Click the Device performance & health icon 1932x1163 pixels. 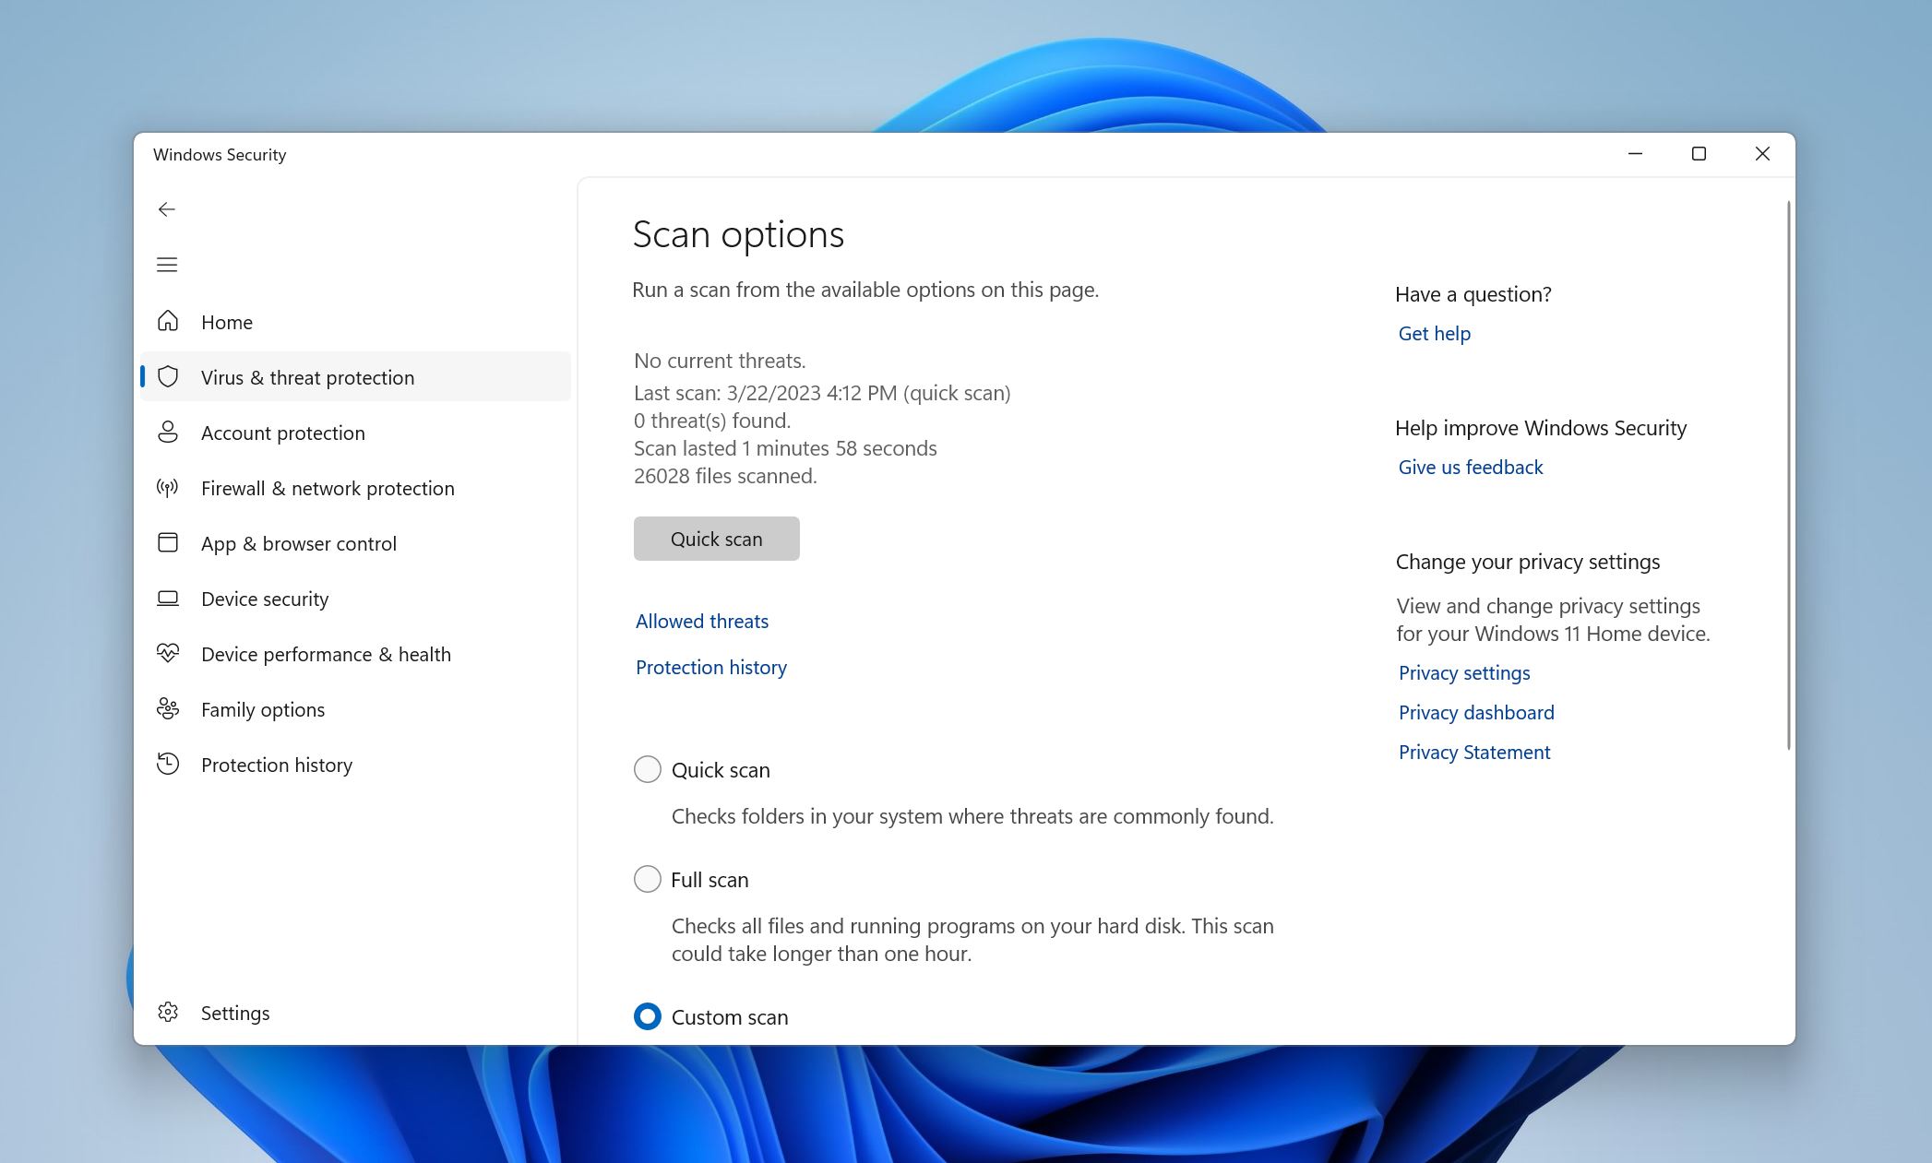(168, 653)
